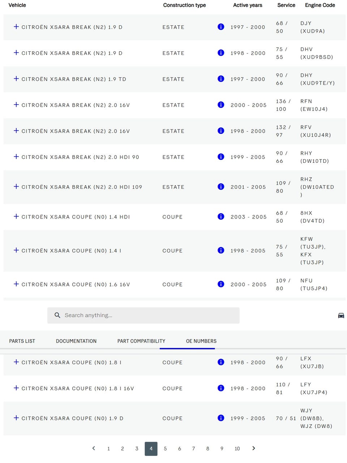Click the Construction type column header

(184, 5)
